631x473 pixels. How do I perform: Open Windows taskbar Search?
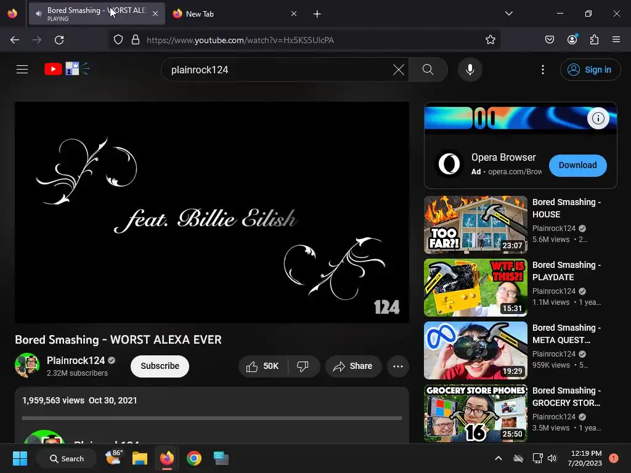(67, 458)
